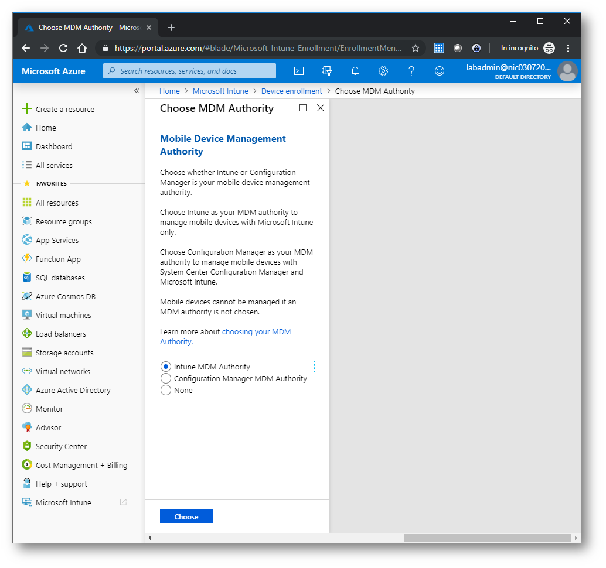The height and width of the screenshot is (568, 606).
Task: Click the Load balancers diamond icon
Action: [27, 333]
